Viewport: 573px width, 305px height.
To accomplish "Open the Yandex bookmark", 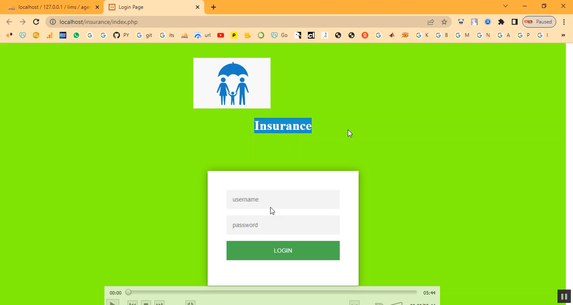I will coord(365,36).
